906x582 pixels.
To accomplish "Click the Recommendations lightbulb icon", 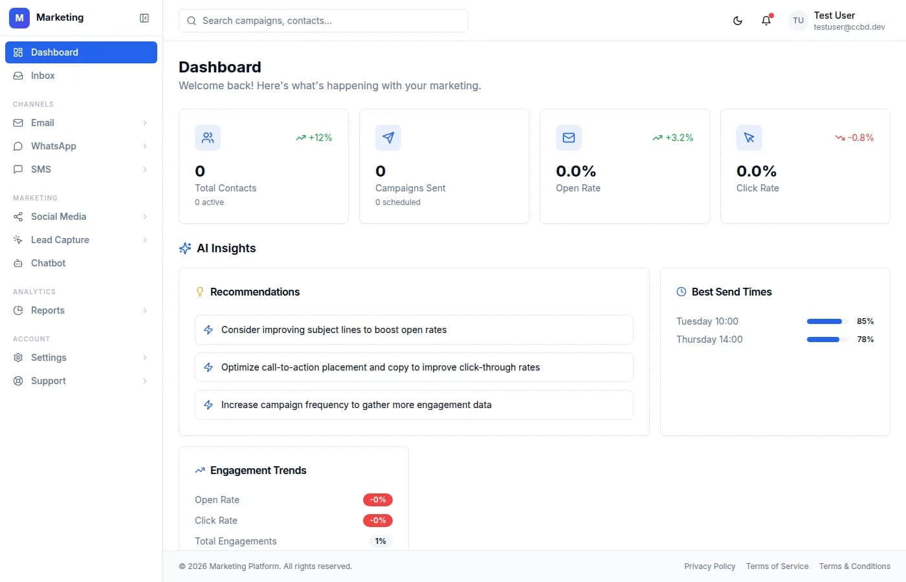I will [x=200, y=292].
